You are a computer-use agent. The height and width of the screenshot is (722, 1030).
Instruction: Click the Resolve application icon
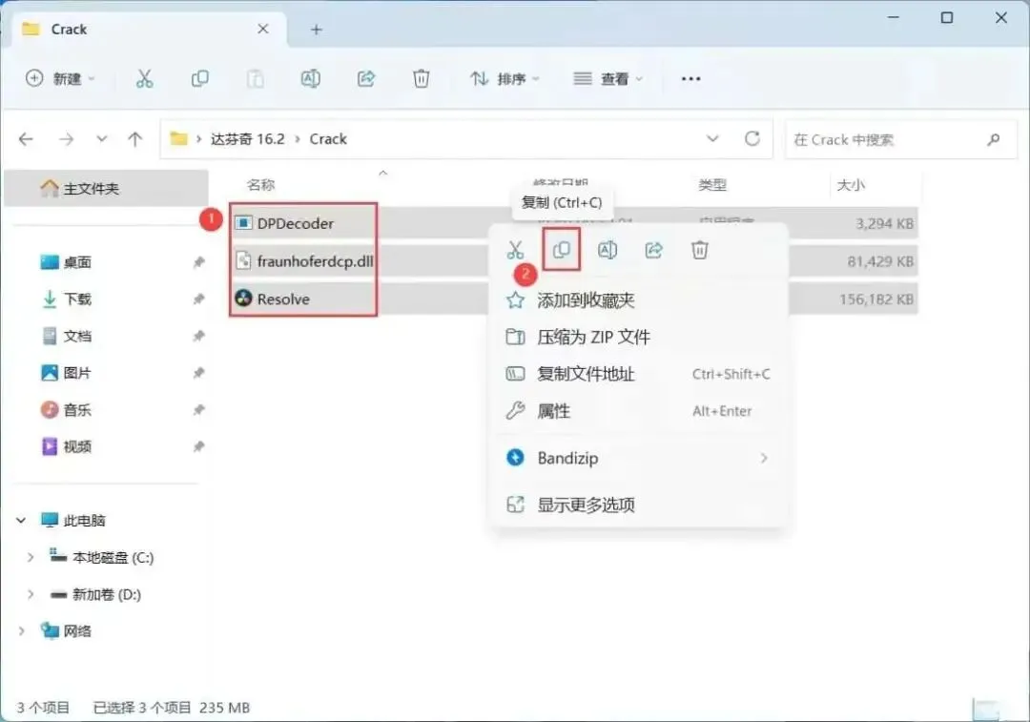[x=244, y=299]
